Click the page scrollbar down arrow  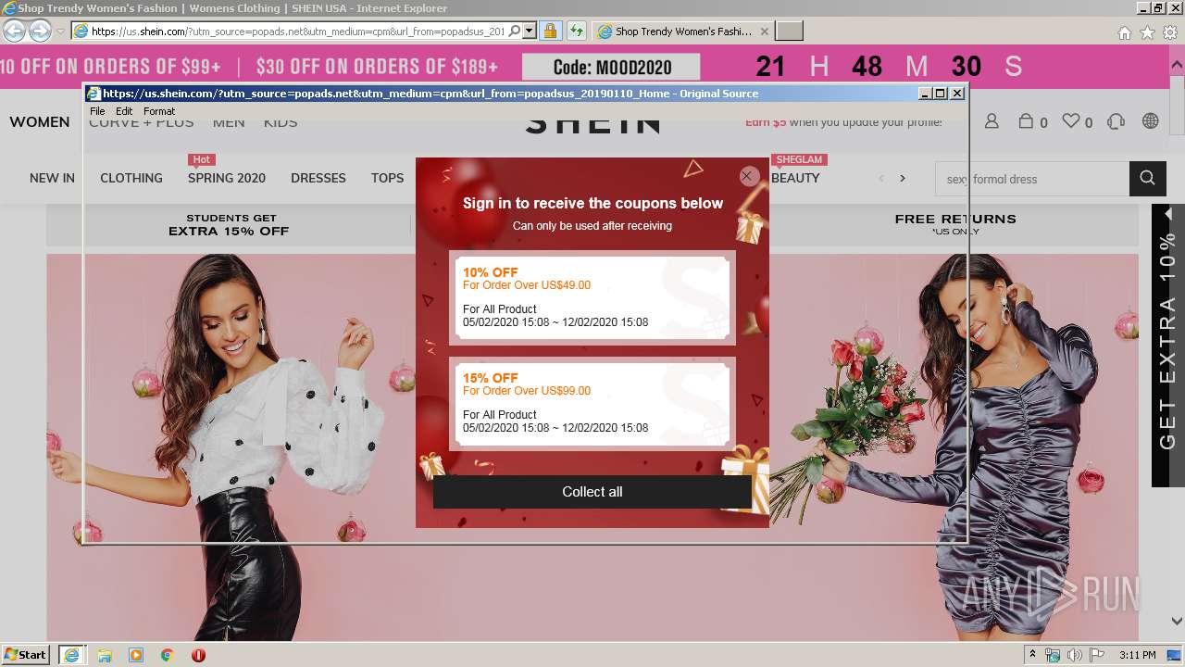[1177, 622]
